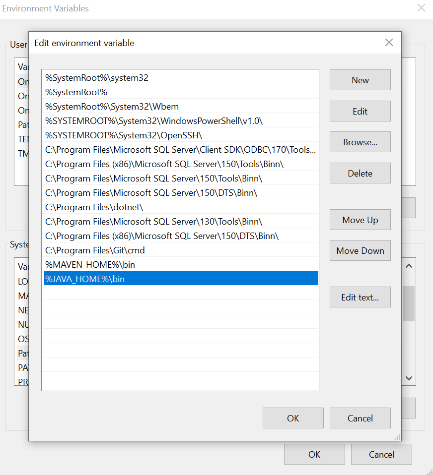Click the system variables list scrollbar thumb

point(409,303)
